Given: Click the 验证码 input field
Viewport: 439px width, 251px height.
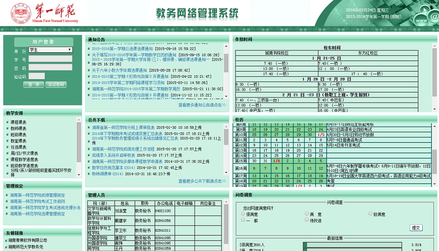Looking at the screenshot, I should 37,76.
